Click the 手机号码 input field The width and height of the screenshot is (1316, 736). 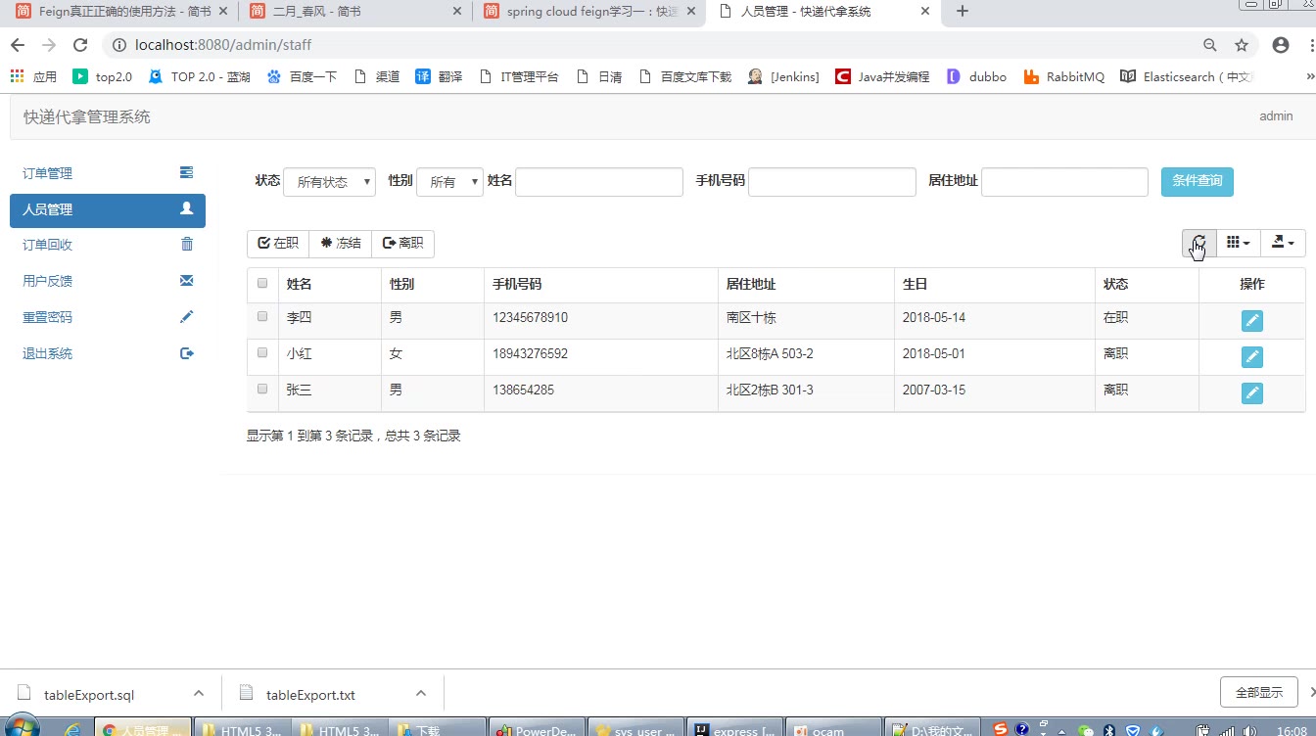point(831,182)
